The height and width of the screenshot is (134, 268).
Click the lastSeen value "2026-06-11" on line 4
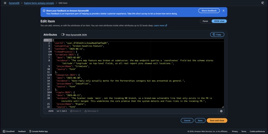point(76,49)
